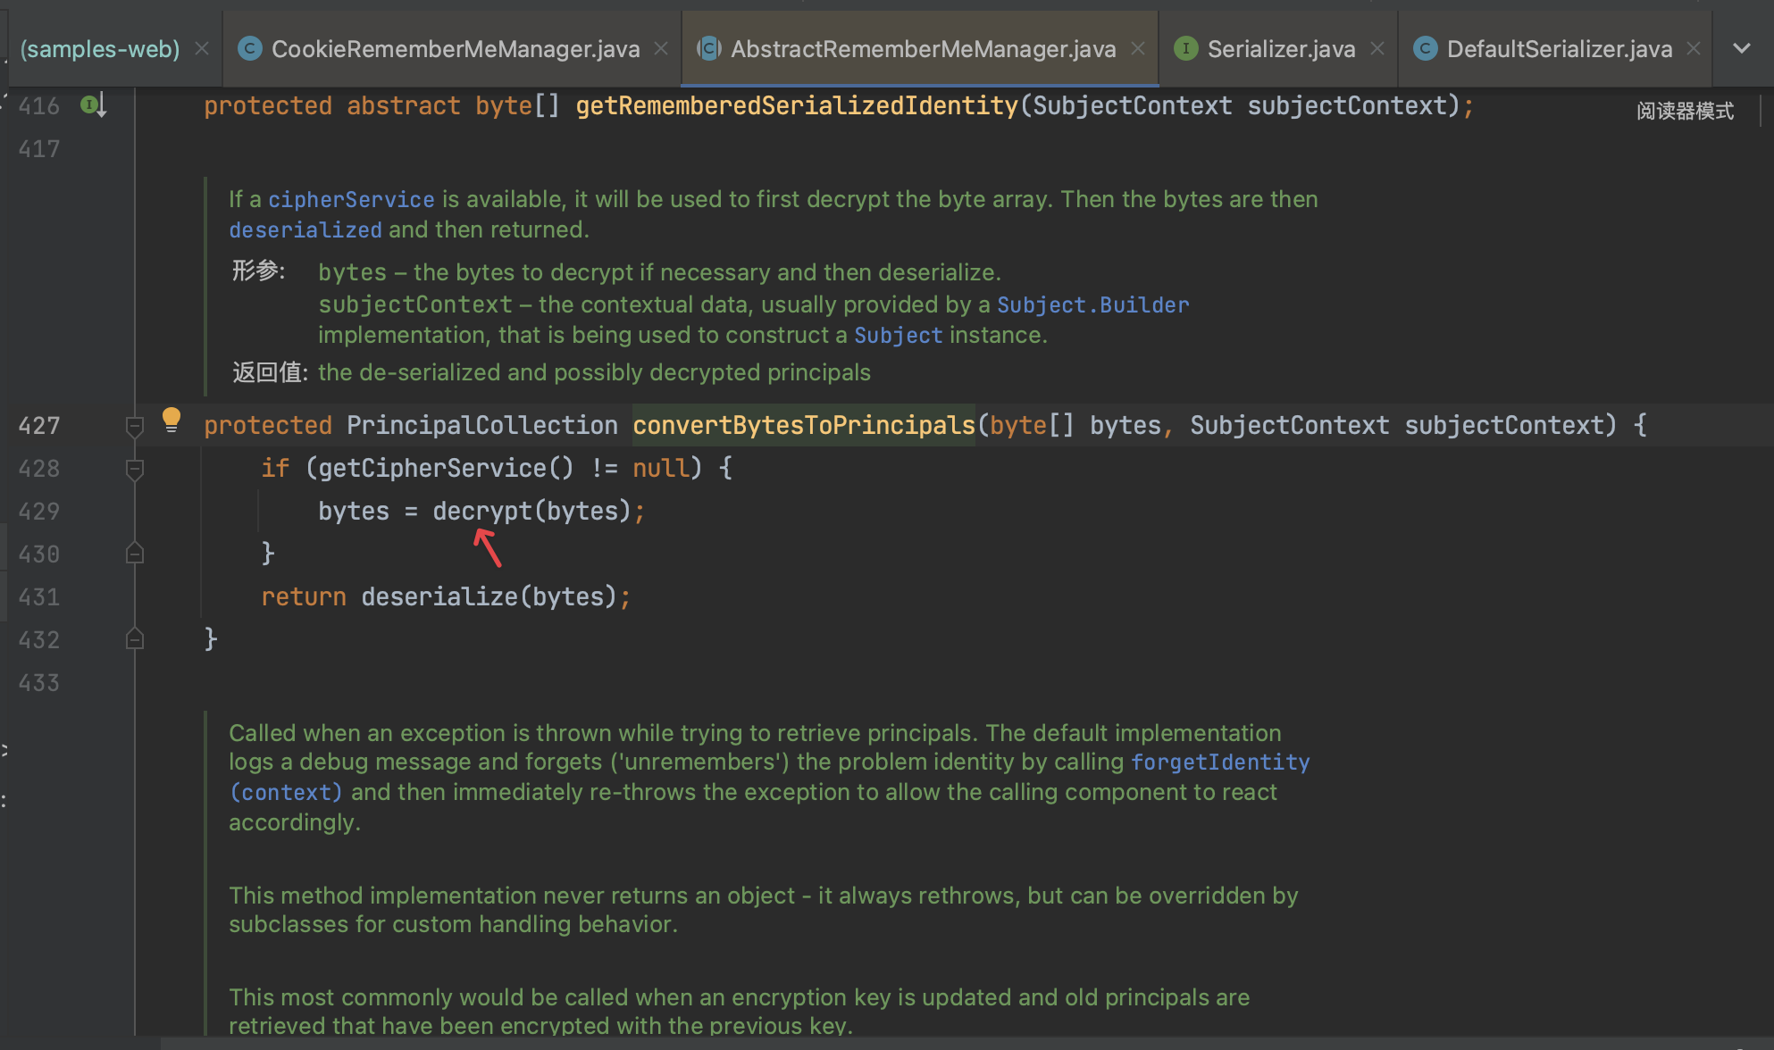This screenshot has width=1774, height=1050.
Task: Click line number 416 in the gutter
Action: tap(39, 106)
